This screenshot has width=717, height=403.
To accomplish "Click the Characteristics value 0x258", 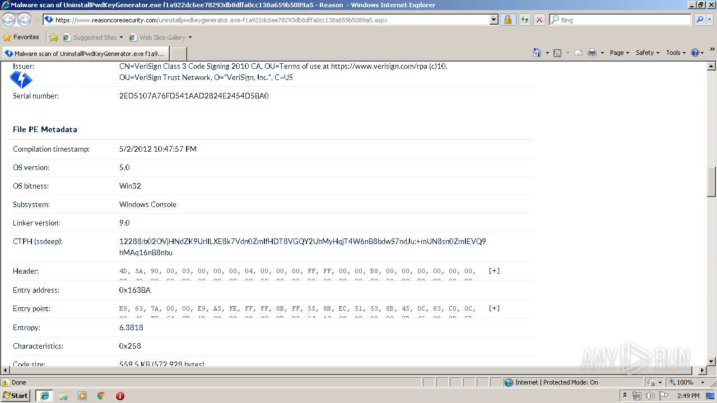I will tap(130, 346).
